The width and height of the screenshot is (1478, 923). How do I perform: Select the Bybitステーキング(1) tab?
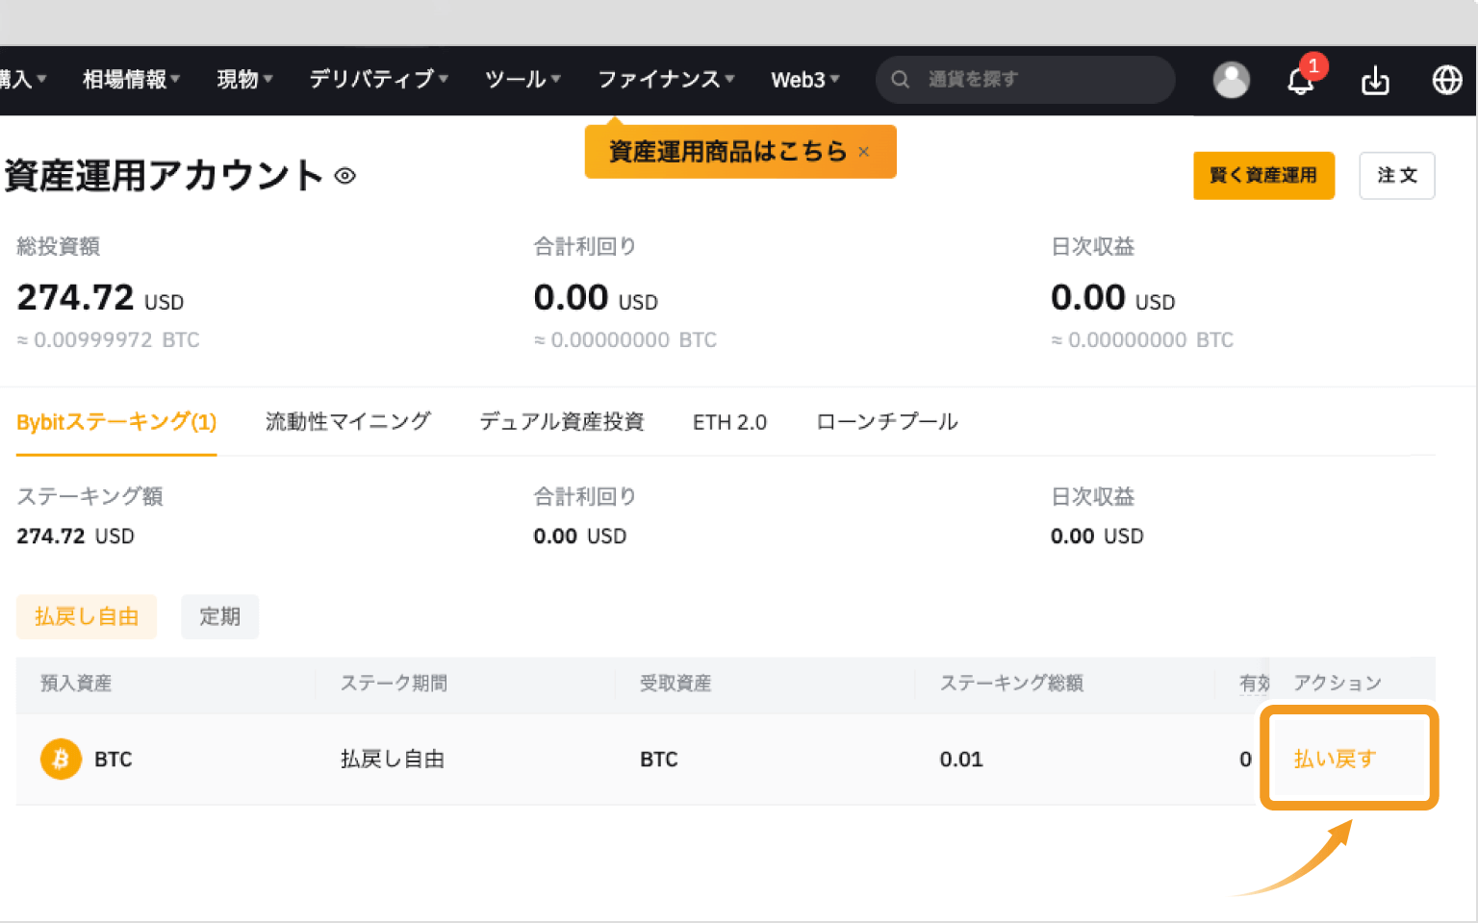[116, 422]
